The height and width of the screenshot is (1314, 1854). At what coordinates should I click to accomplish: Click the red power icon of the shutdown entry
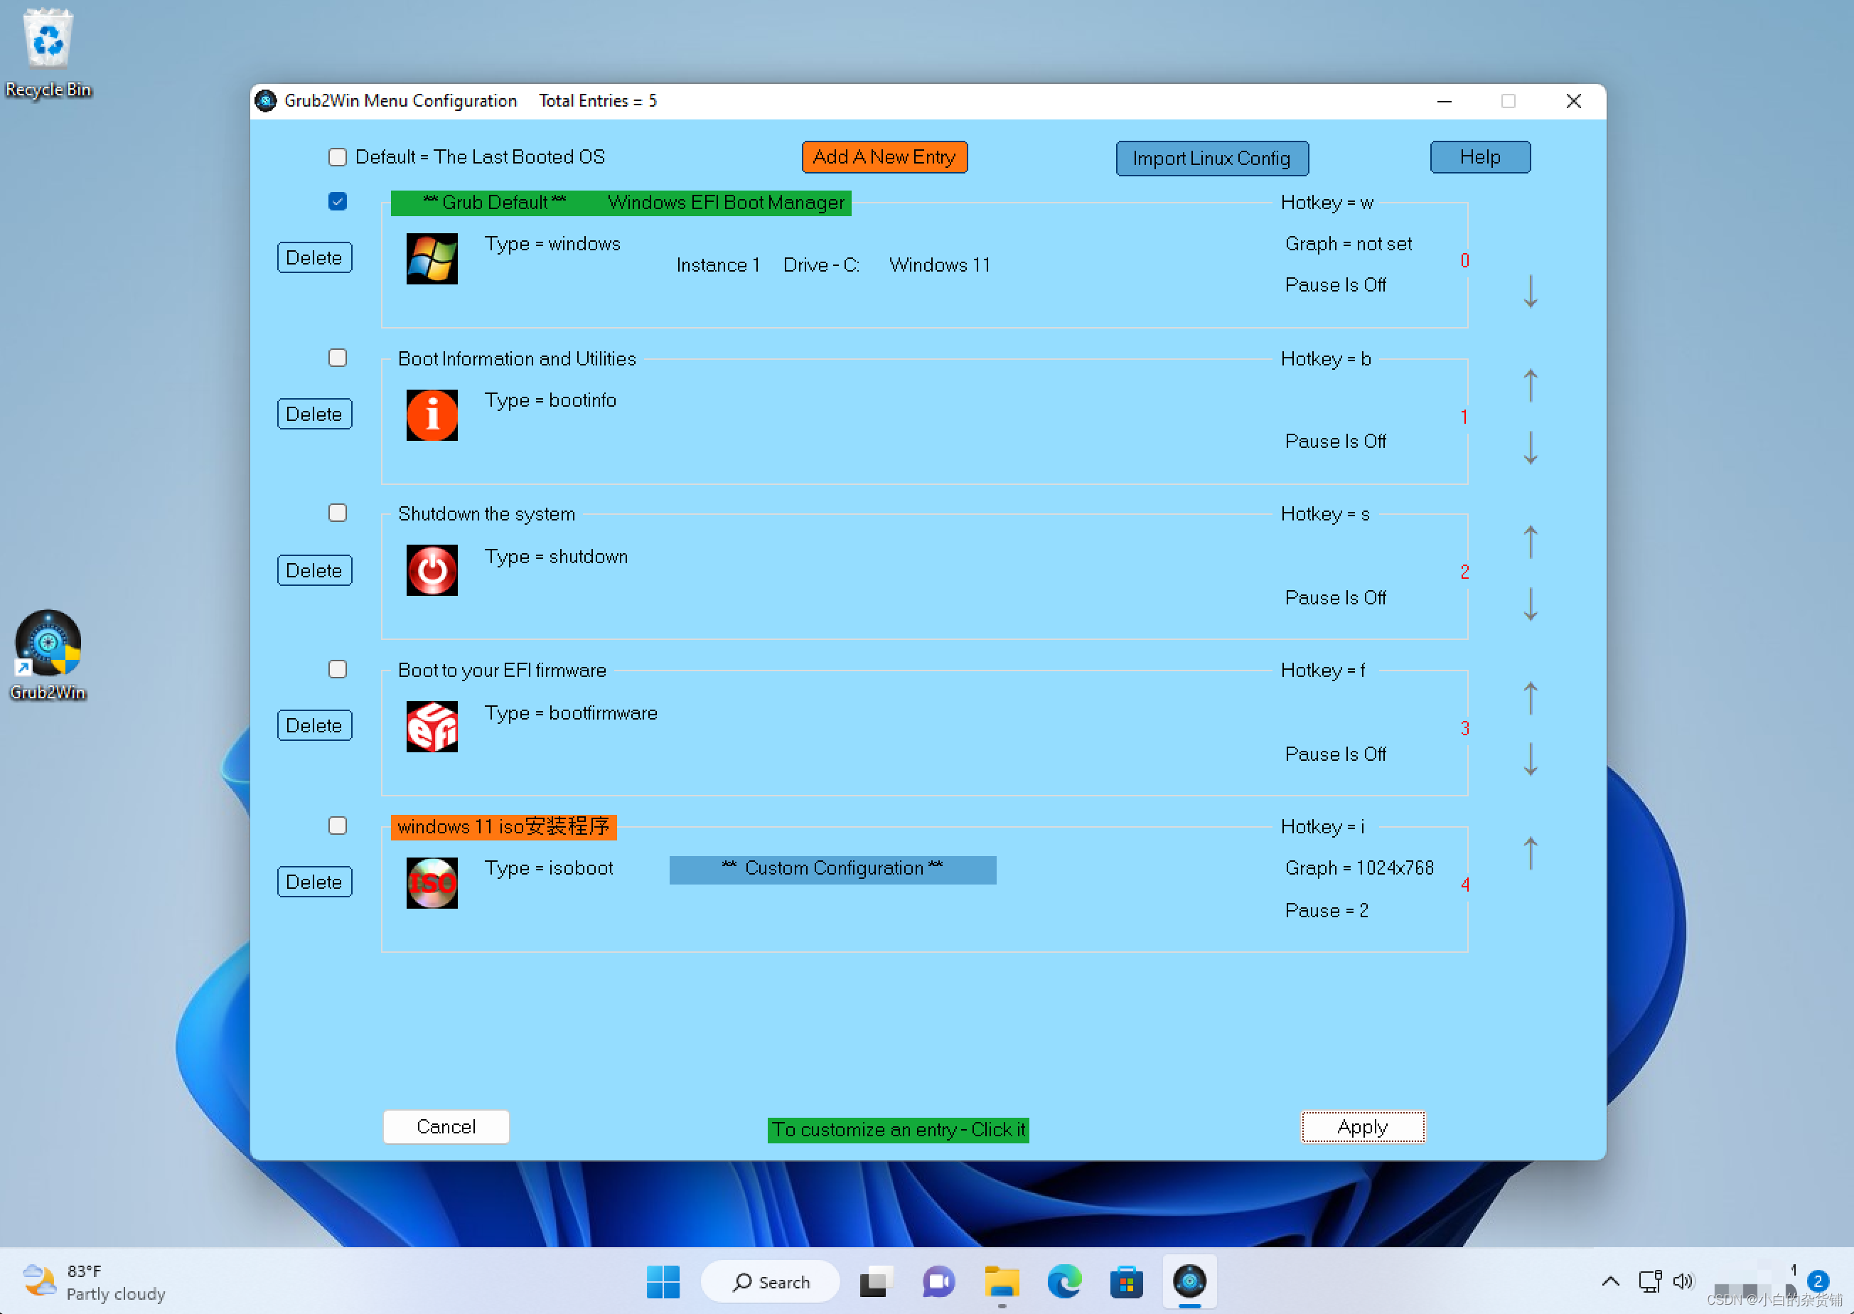point(432,570)
